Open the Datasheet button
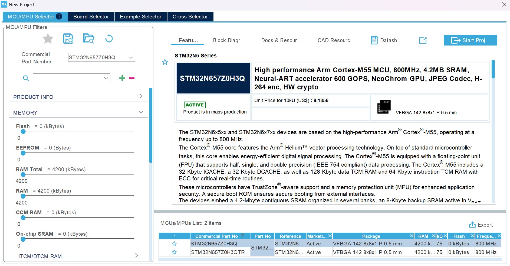This screenshot has width=510, height=266. click(386, 40)
